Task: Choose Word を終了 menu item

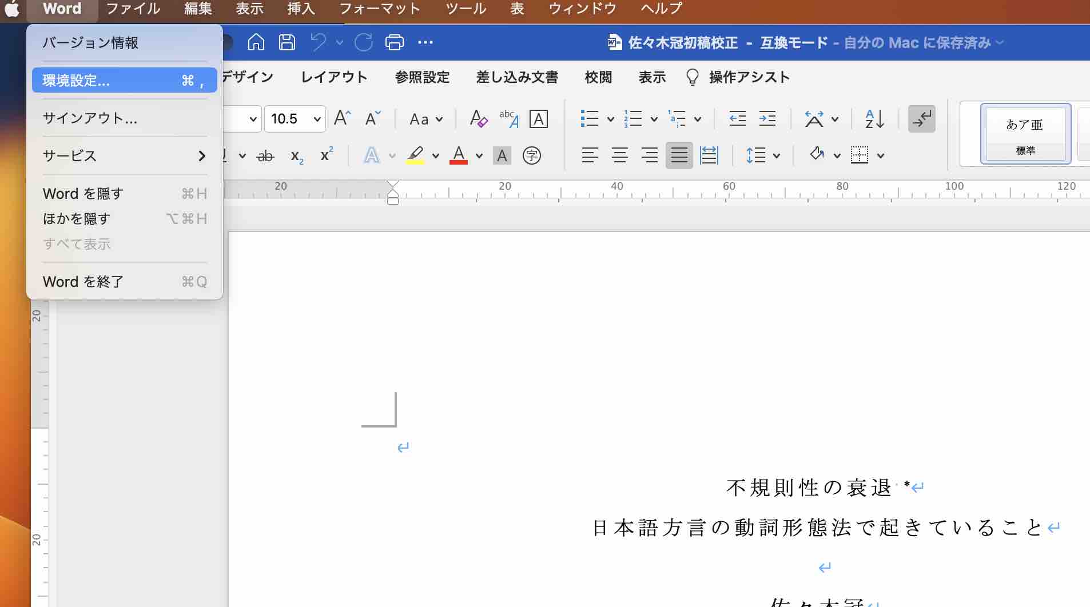Action: [x=125, y=282]
